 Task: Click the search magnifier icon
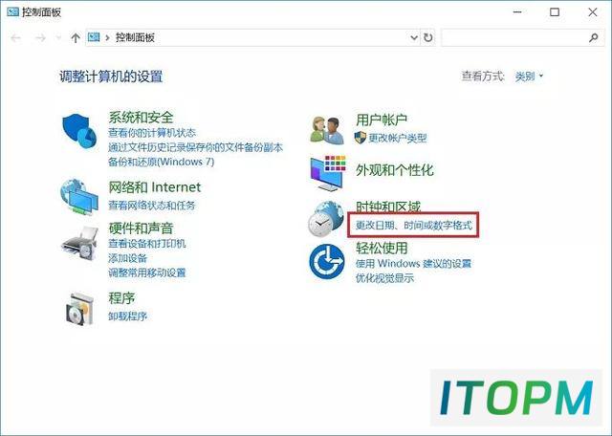coord(594,38)
